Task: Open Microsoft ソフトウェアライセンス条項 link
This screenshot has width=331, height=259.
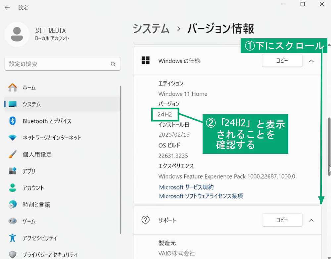Action: point(201,196)
